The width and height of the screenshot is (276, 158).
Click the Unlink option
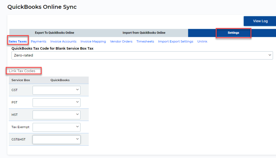[x=202, y=41]
